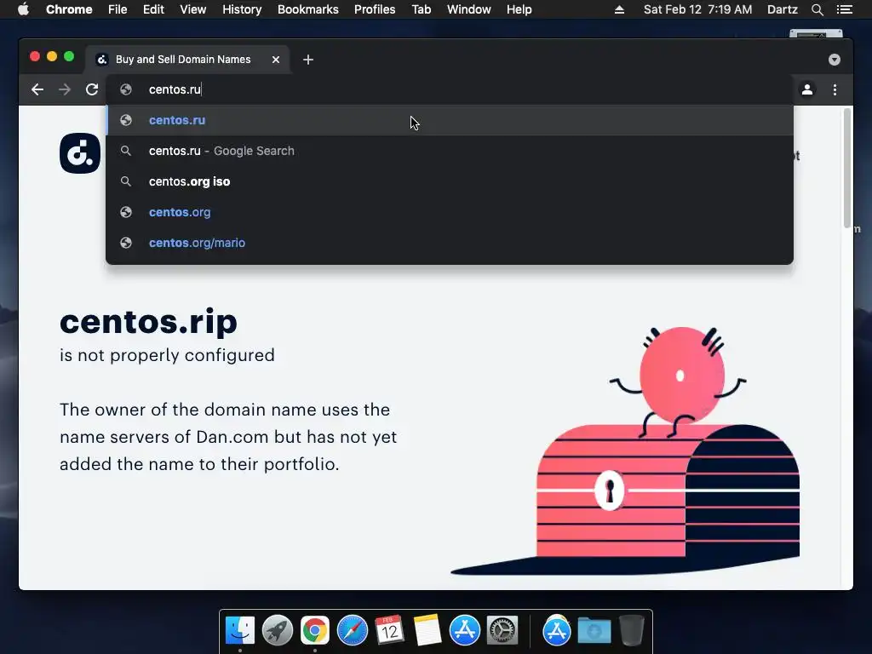
Task: Open Chrome's three-dot menu
Action: 835,89
